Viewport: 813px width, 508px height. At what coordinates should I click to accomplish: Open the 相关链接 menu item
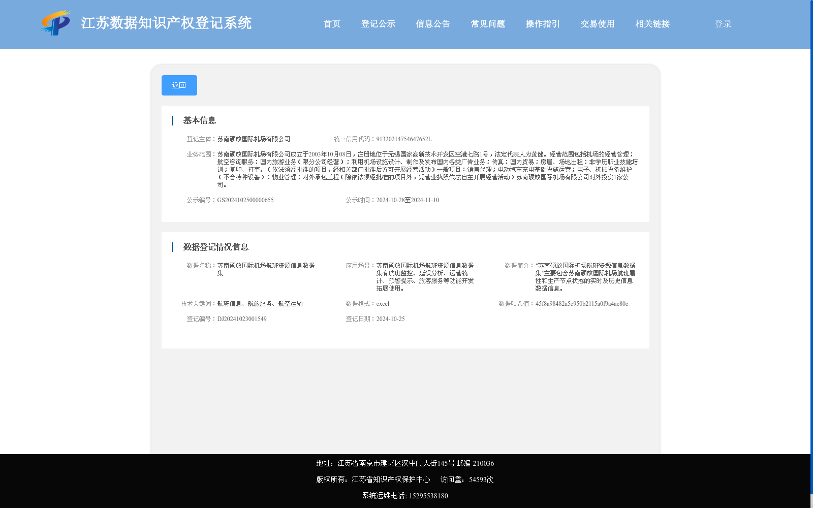click(652, 24)
